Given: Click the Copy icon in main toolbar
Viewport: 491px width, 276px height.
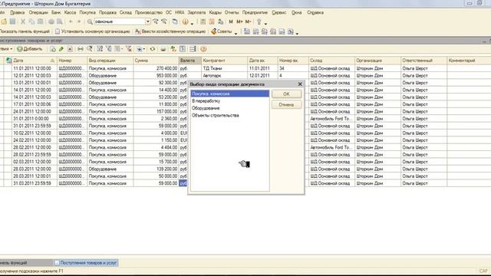Looking at the screenshot, I should pyautogui.click(x=31, y=21).
